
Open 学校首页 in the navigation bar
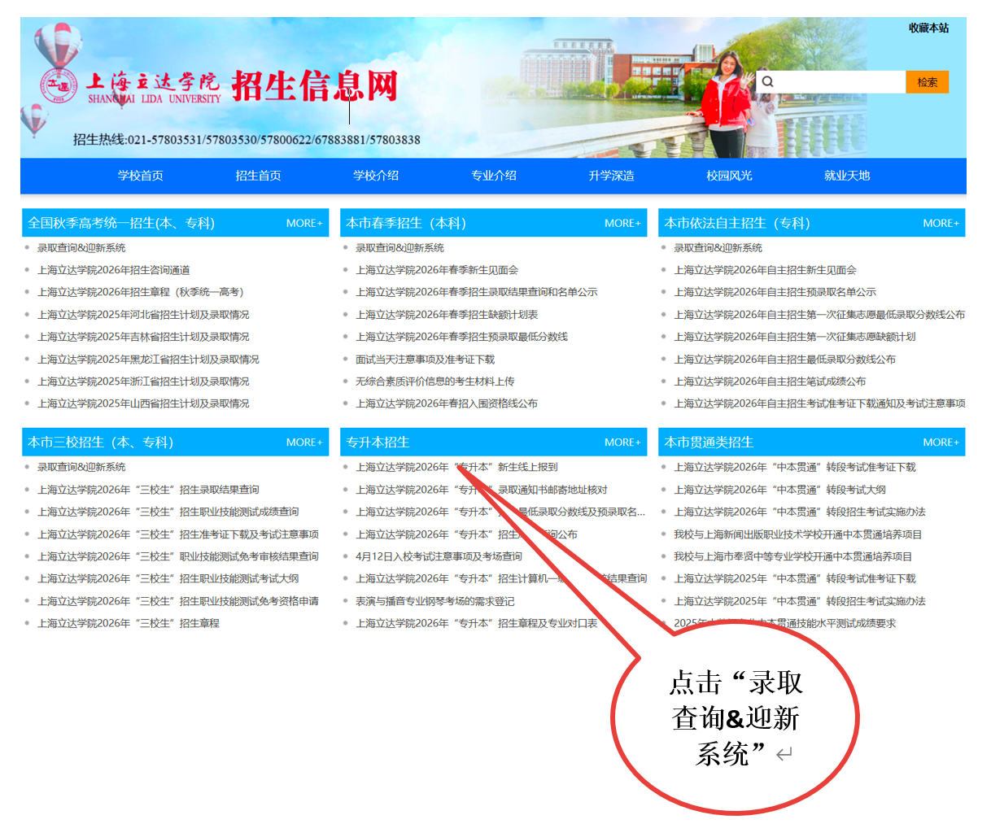click(x=140, y=175)
